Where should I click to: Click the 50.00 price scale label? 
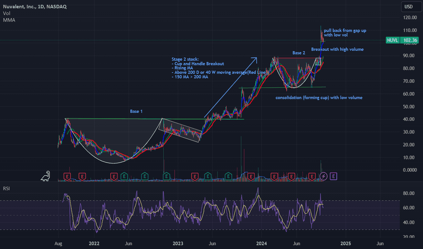click(408, 106)
